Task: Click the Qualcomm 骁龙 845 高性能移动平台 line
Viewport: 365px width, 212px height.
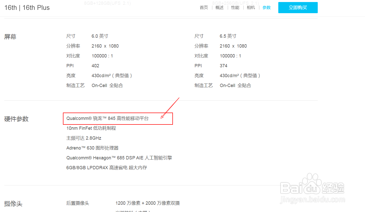Action: click(108, 118)
